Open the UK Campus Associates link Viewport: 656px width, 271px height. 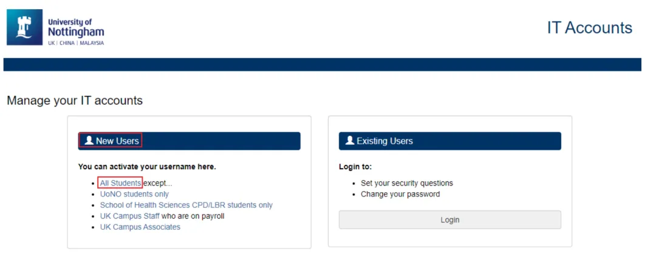click(140, 227)
